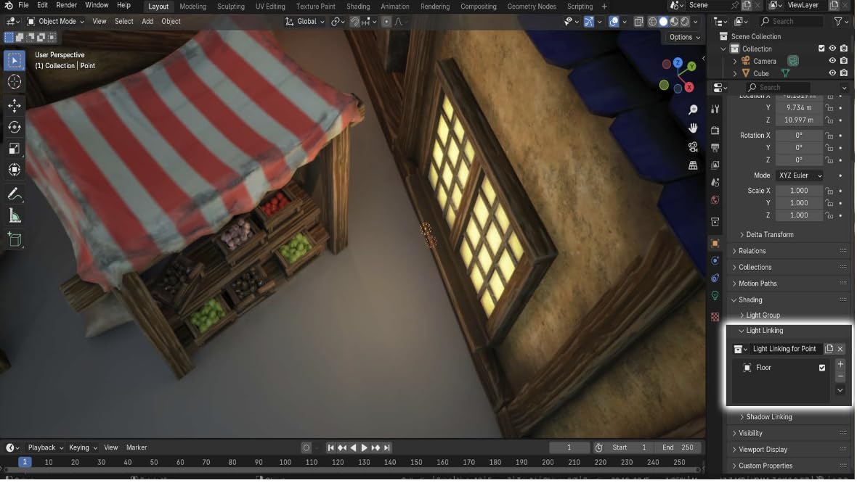Select the Select Box tool

click(x=15, y=61)
